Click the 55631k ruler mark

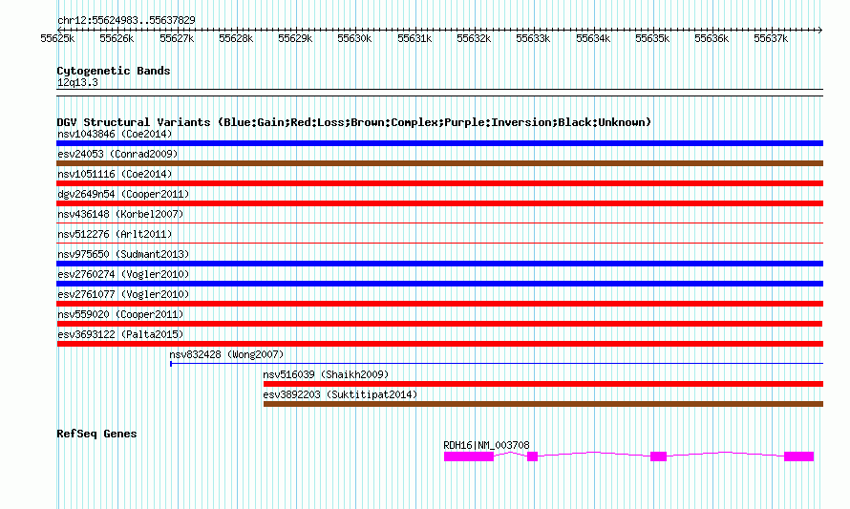[x=414, y=38]
